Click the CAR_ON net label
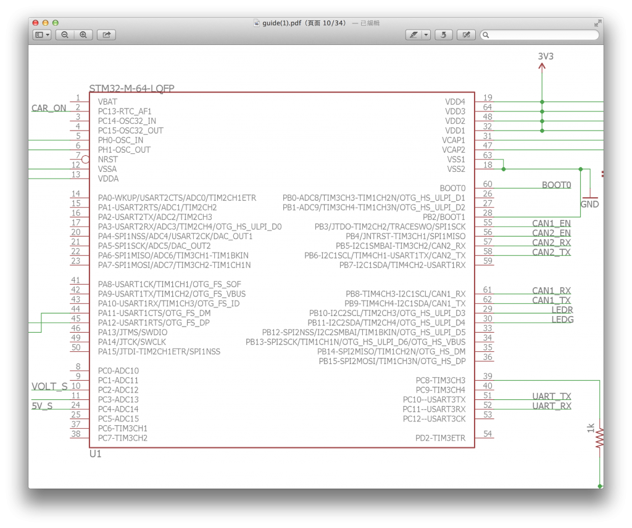This screenshot has width=632, height=528. point(49,108)
